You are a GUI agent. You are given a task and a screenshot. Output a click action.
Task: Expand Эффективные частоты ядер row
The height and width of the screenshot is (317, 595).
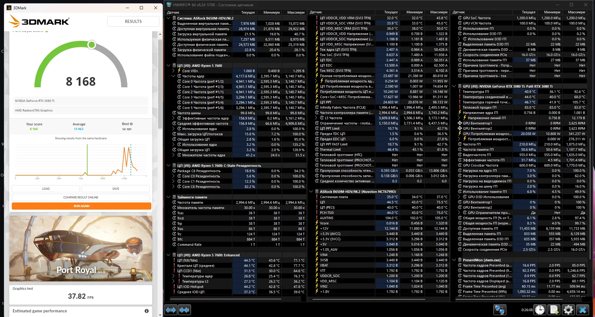pyautogui.click(x=173, y=118)
